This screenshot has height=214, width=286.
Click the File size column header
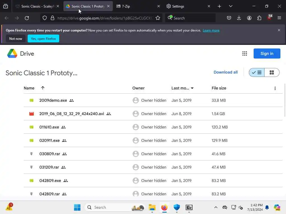pyautogui.click(x=219, y=88)
